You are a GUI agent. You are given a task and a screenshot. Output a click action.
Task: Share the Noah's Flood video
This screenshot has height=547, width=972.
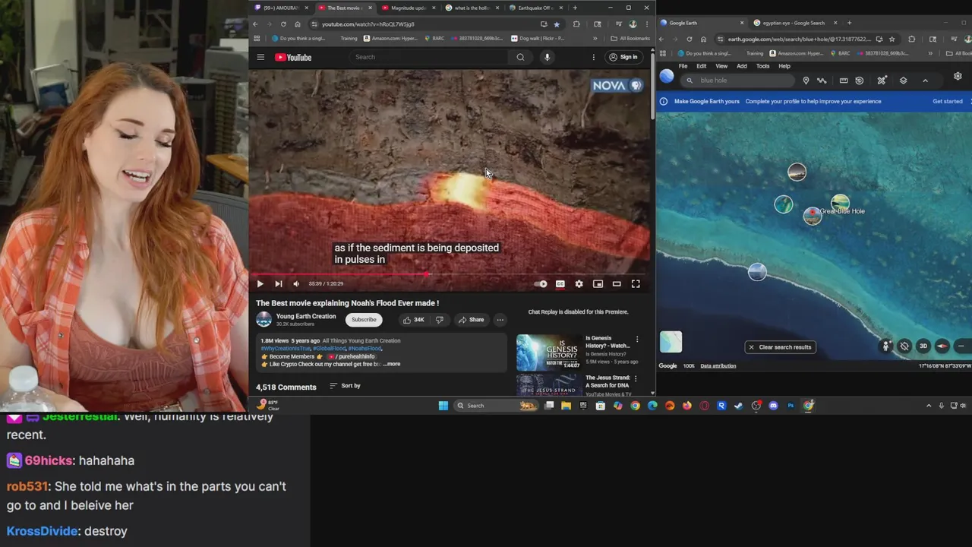pyautogui.click(x=471, y=320)
